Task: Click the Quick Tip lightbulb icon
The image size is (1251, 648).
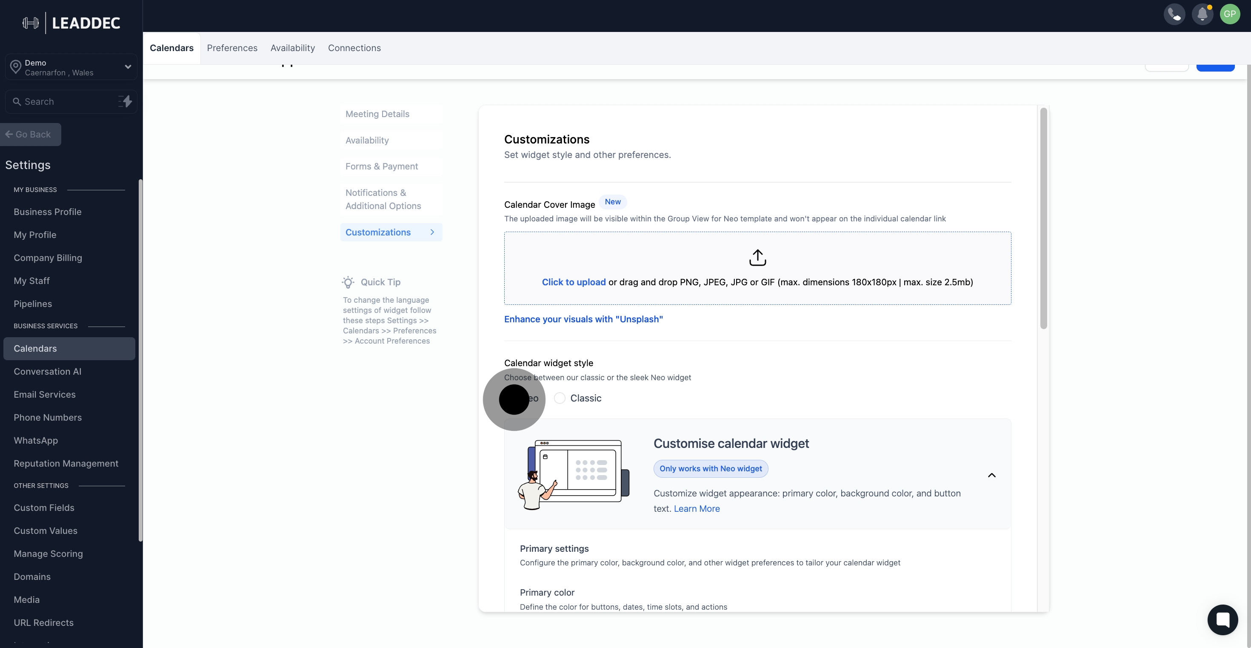Action: click(348, 282)
